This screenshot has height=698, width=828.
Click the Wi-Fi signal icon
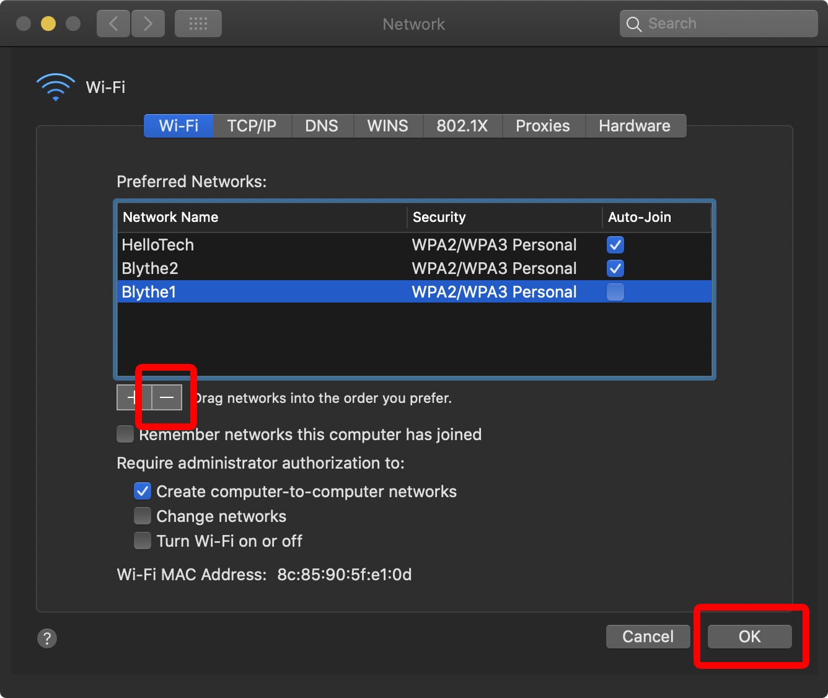click(55, 86)
